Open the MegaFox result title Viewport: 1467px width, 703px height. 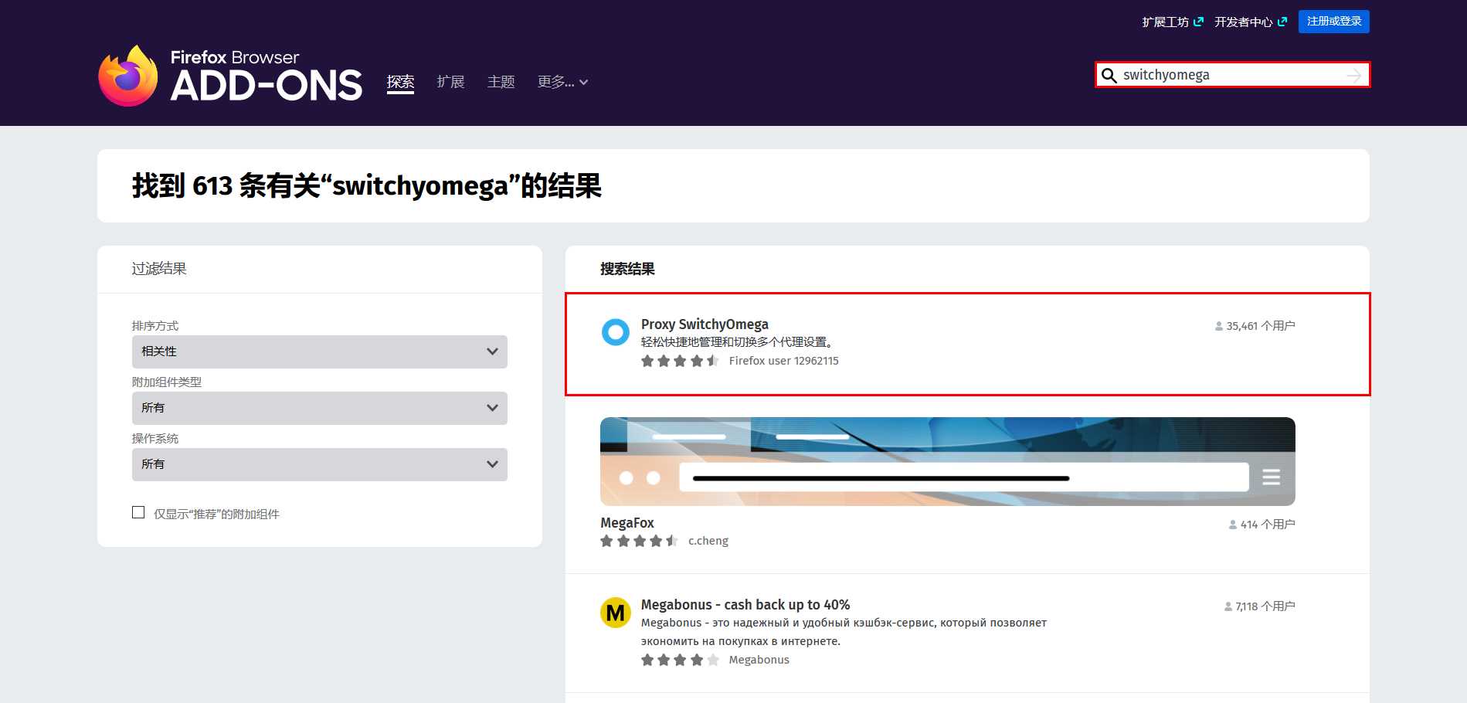pyautogui.click(x=627, y=523)
